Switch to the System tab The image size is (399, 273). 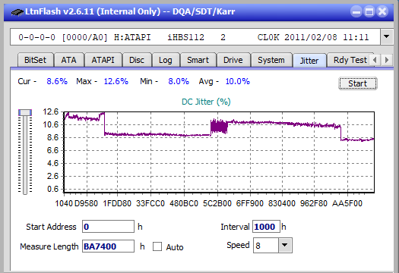click(271, 60)
